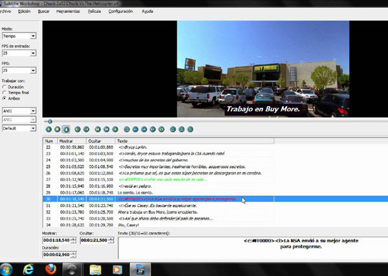Click the Ocultar time field 00:01:21,500

click(x=94, y=240)
